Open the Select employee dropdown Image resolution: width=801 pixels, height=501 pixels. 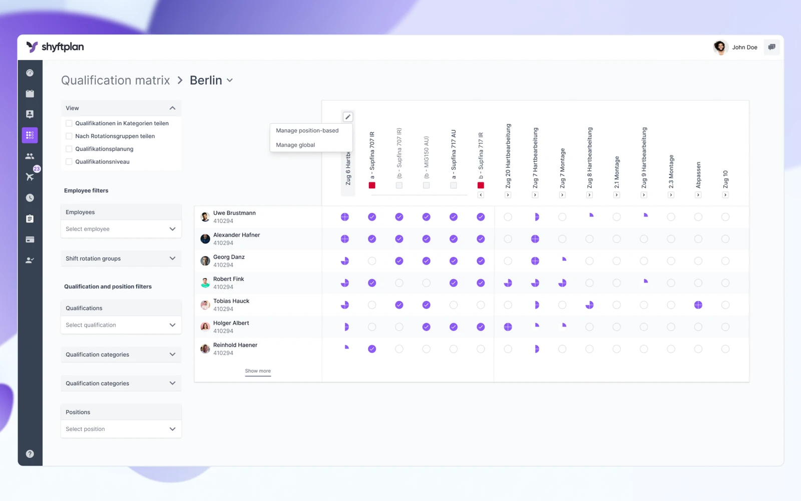click(x=121, y=229)
